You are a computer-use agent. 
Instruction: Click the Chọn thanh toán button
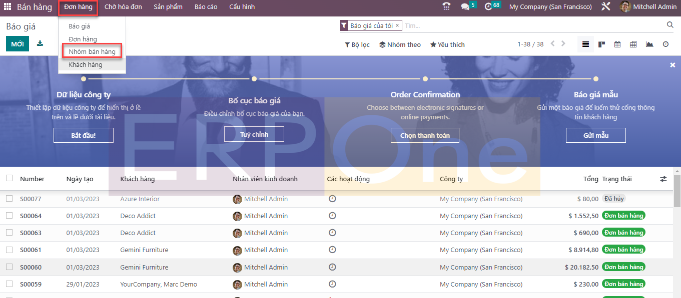tap(425, 135)
